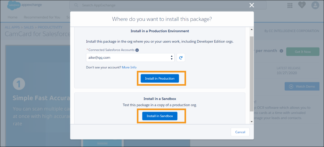Click the Install in Sandbox button
Viewport: 324px width, 147px height.
(x=160, y=116)
